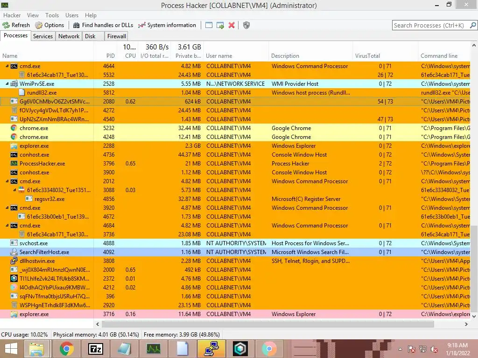Click the dllhostwin.exe process icon
This screenshot has height=358, width=478.
click(x=14, y=261)
